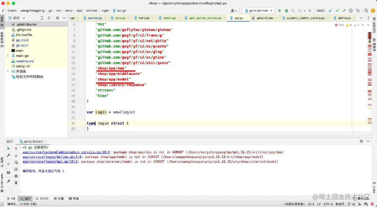Click the grey Stop square in the toolbar

click(310, 10)
